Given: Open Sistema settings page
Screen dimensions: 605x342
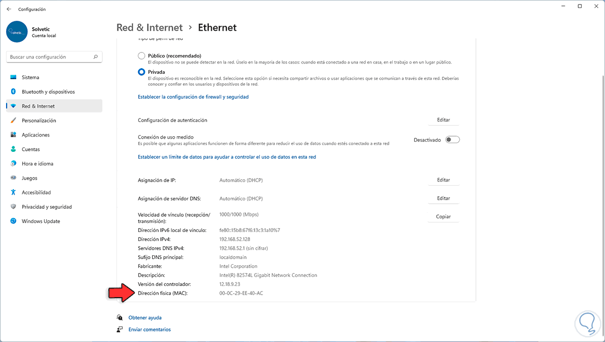Looking at the screenshot, I should 30,77.
